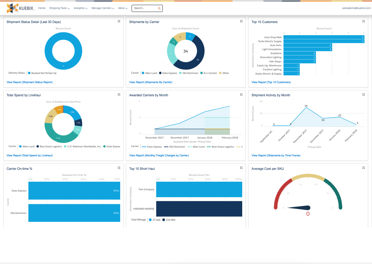Viewport: 372px width, 264px height.
Task: Open the More dropdown
Action: coord(123,8)
